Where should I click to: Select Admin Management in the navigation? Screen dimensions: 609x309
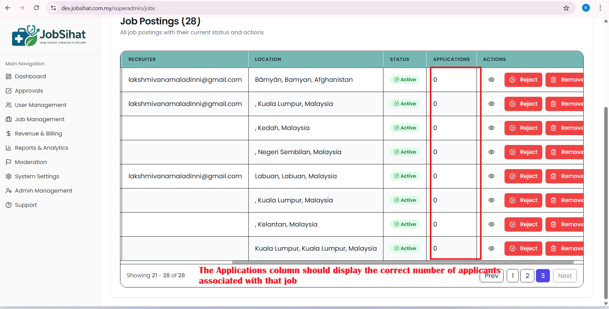[x=44, y=191]
